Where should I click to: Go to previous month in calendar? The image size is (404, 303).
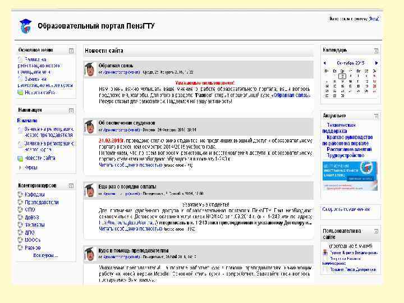(325, 63)
